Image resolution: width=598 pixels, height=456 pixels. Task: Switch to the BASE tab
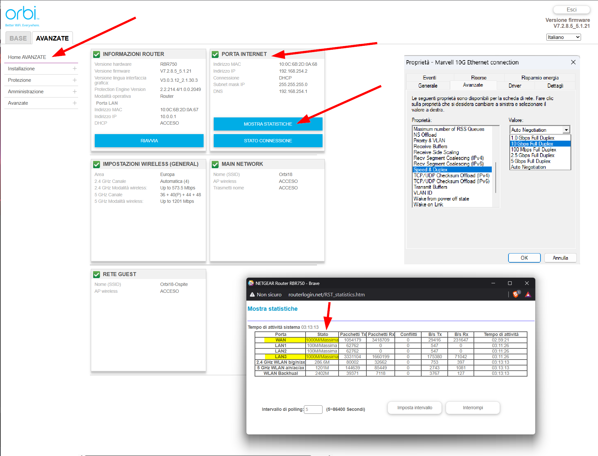tap(18, 38)
